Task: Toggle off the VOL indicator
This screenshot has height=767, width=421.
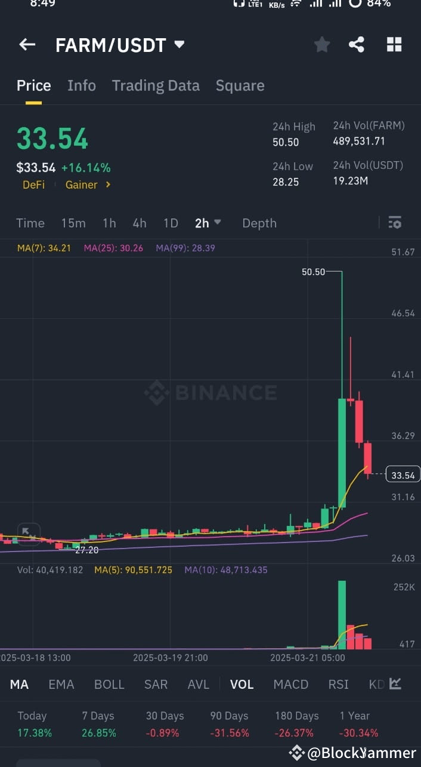Action: [x=242, y=684]
